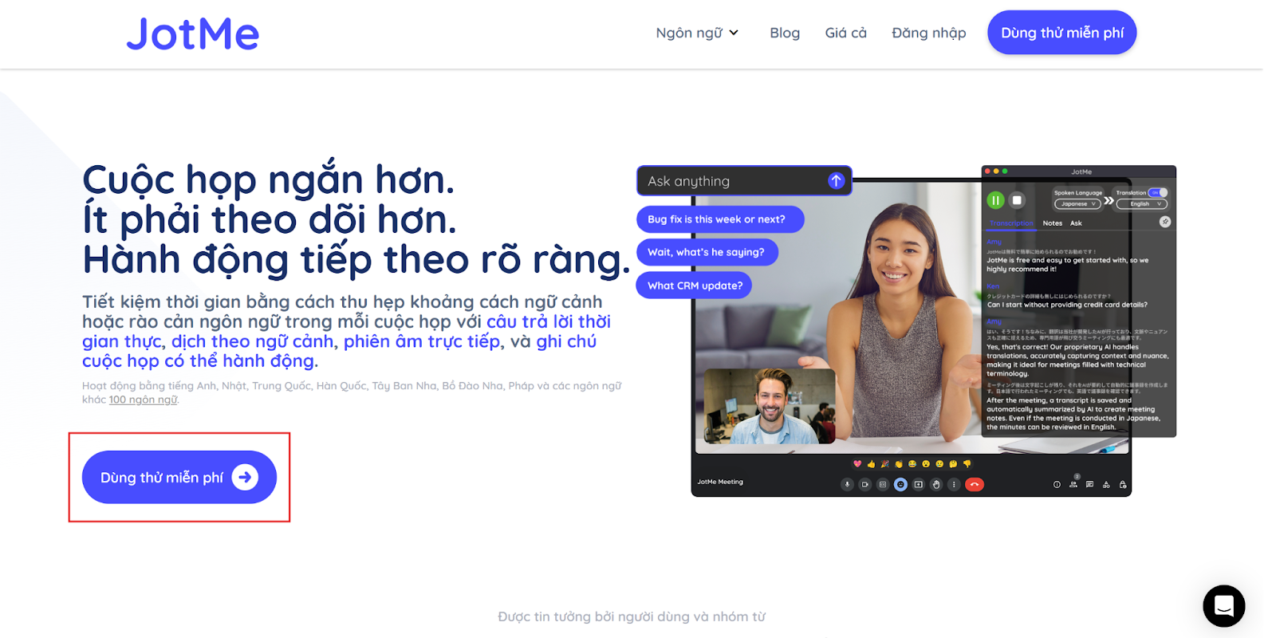The image size is (1276, 638).
Task: Open the meeting chat icon
Action: point(1089,484)
